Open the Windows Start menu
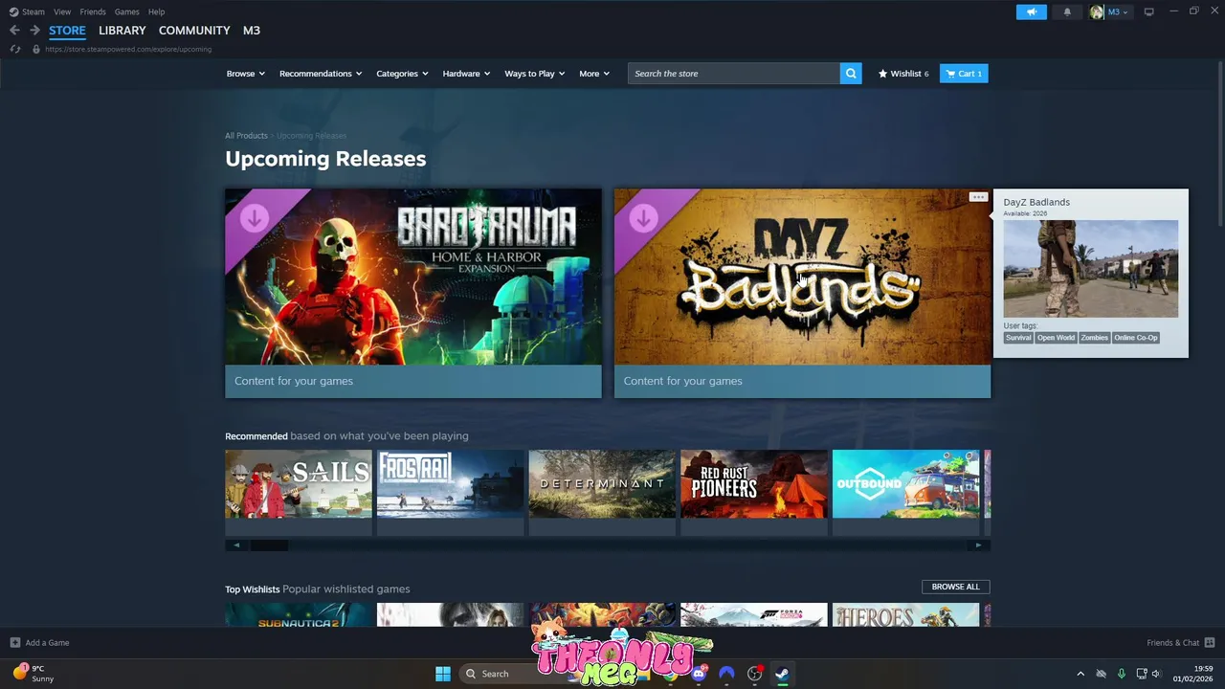 tap(442, 674)
